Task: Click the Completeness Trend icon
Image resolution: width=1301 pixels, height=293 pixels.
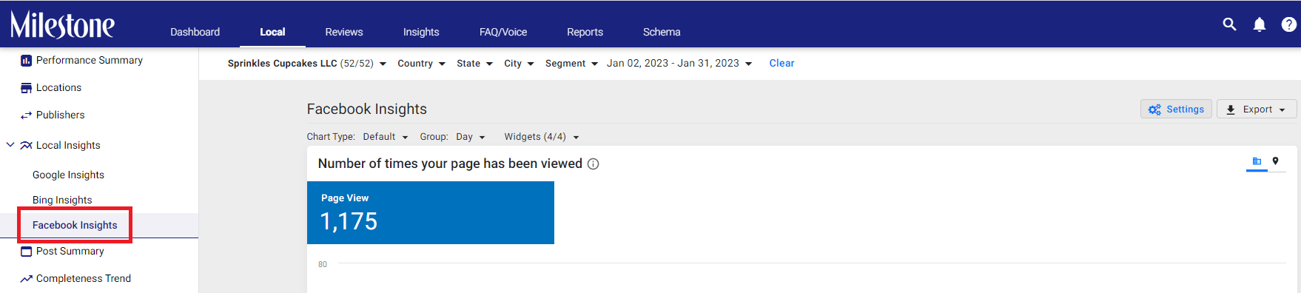Action: (x=26, y=279)
